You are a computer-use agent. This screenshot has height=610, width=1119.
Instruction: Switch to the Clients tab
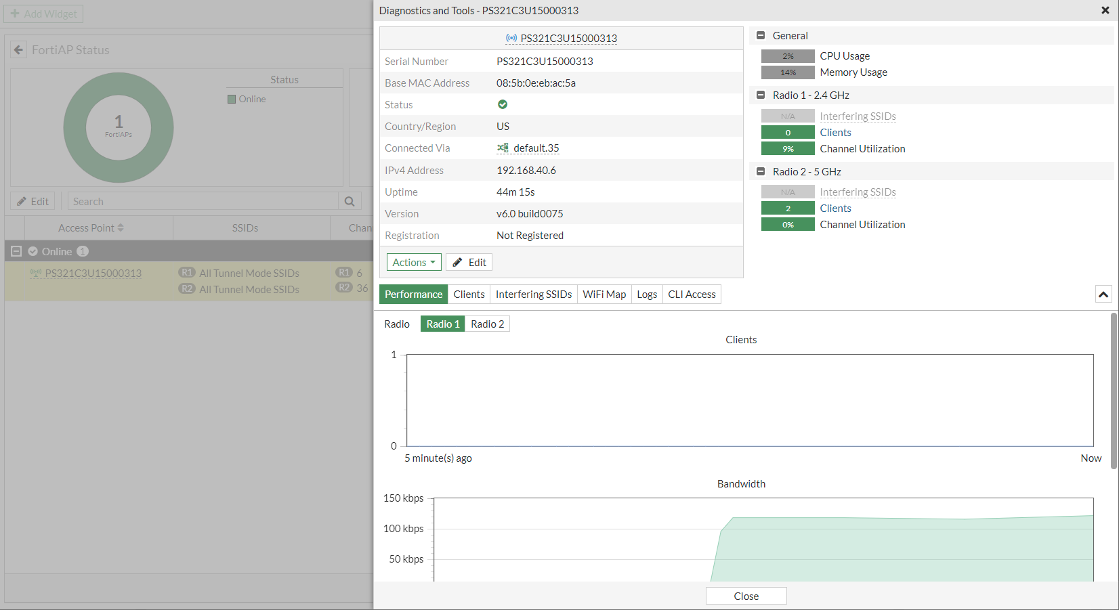coord(469,294)
